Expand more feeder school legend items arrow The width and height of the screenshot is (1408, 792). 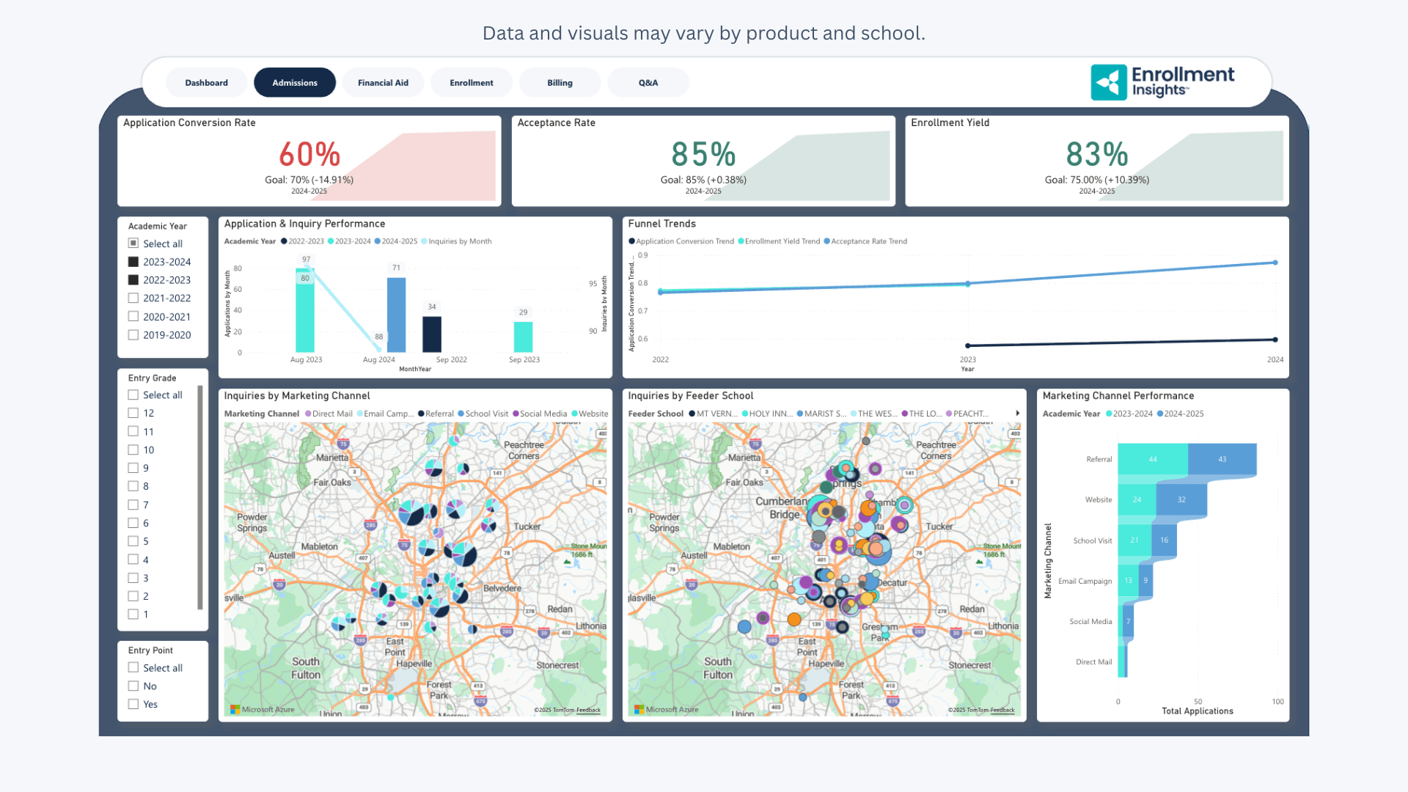[1018, 414]
